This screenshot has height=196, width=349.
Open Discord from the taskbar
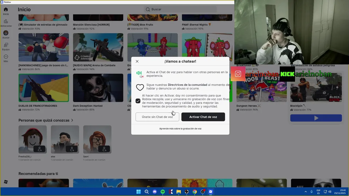pyautogui.click(x=155, y=192)
